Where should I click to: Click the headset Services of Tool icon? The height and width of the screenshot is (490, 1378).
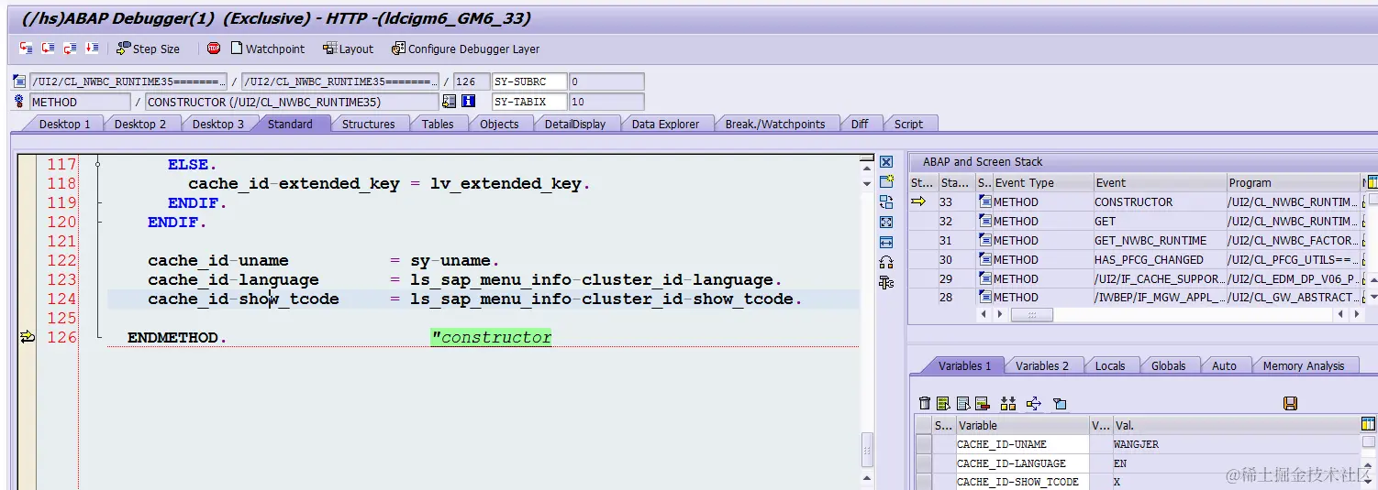(x=886, y=263)
